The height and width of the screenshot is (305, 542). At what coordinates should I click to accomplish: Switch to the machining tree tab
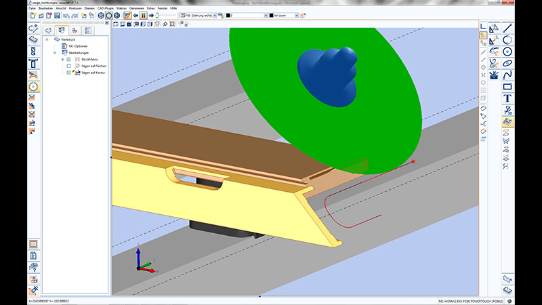coord(62,30)
